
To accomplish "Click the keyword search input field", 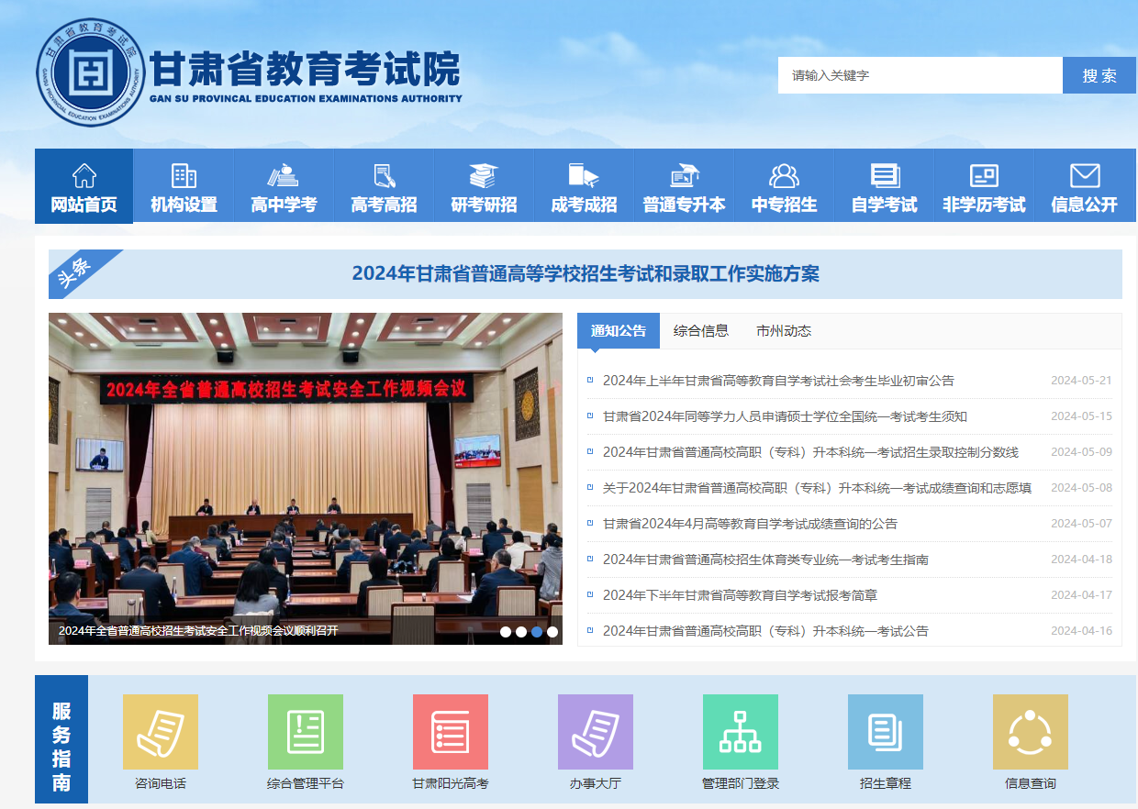I will coord(920,75).
